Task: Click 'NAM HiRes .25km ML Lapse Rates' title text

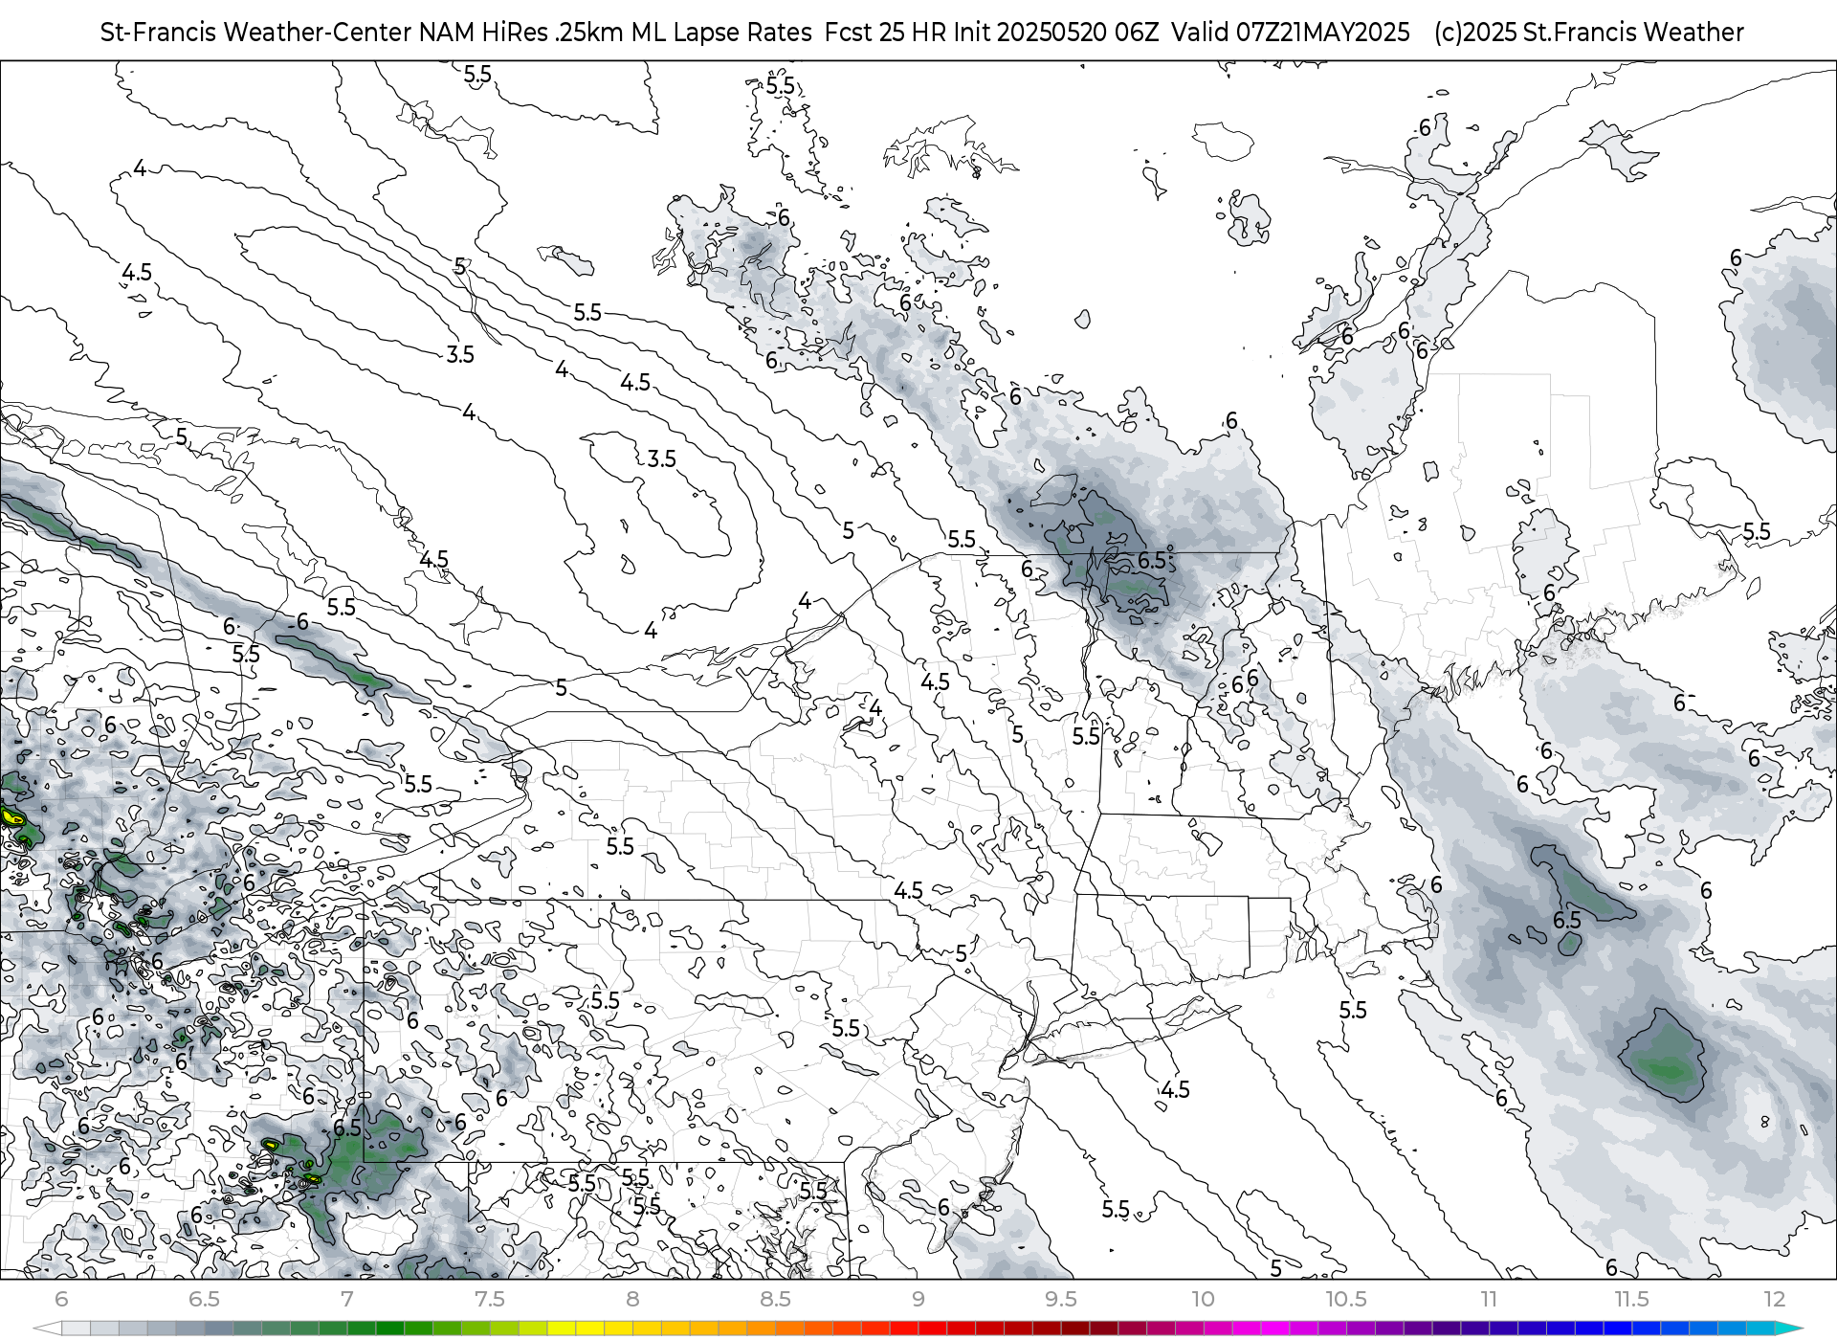Action: point(616,33)
